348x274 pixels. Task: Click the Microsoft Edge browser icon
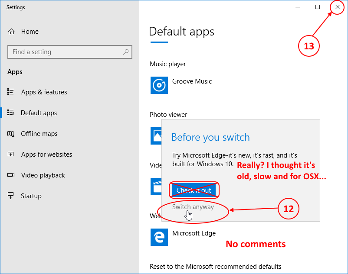pos(159,237)
